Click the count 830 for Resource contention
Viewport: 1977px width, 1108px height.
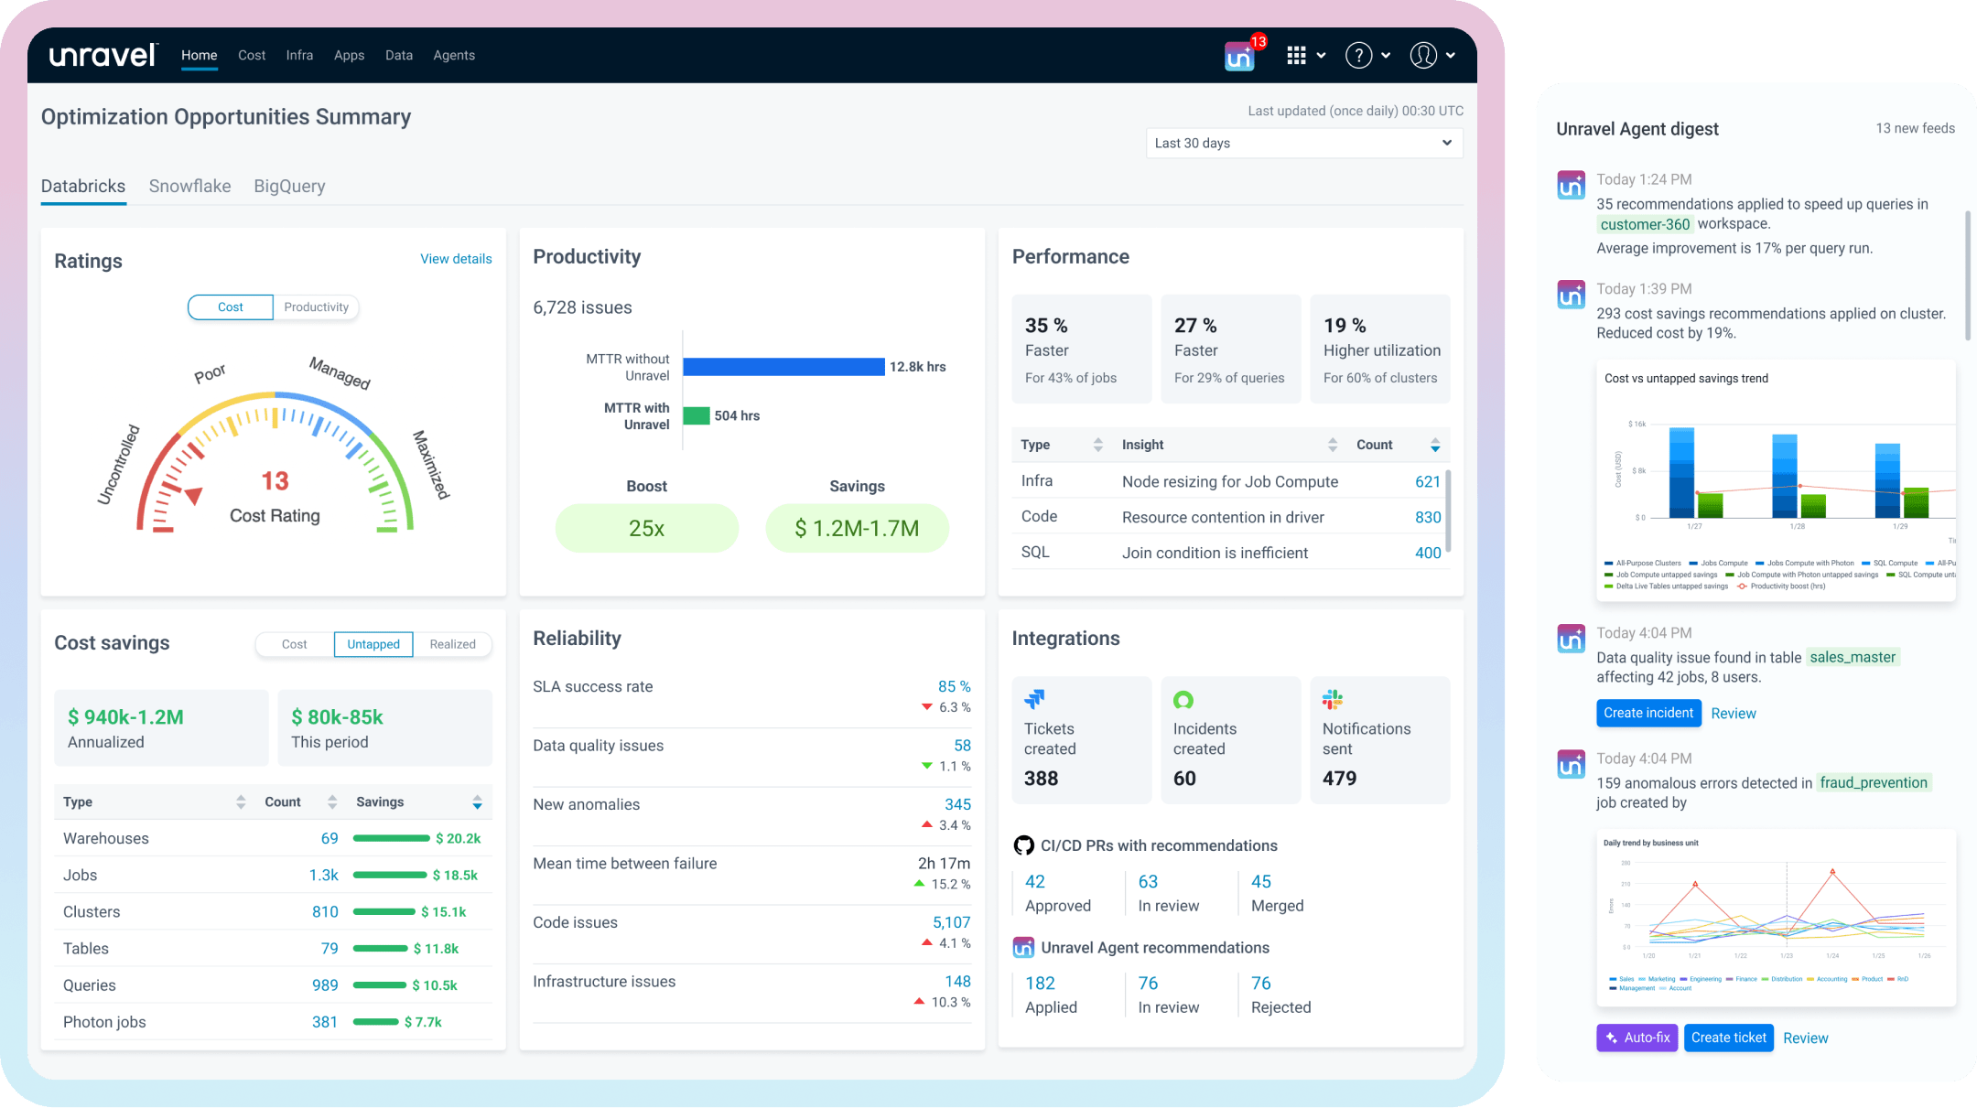click(1427, 518)
